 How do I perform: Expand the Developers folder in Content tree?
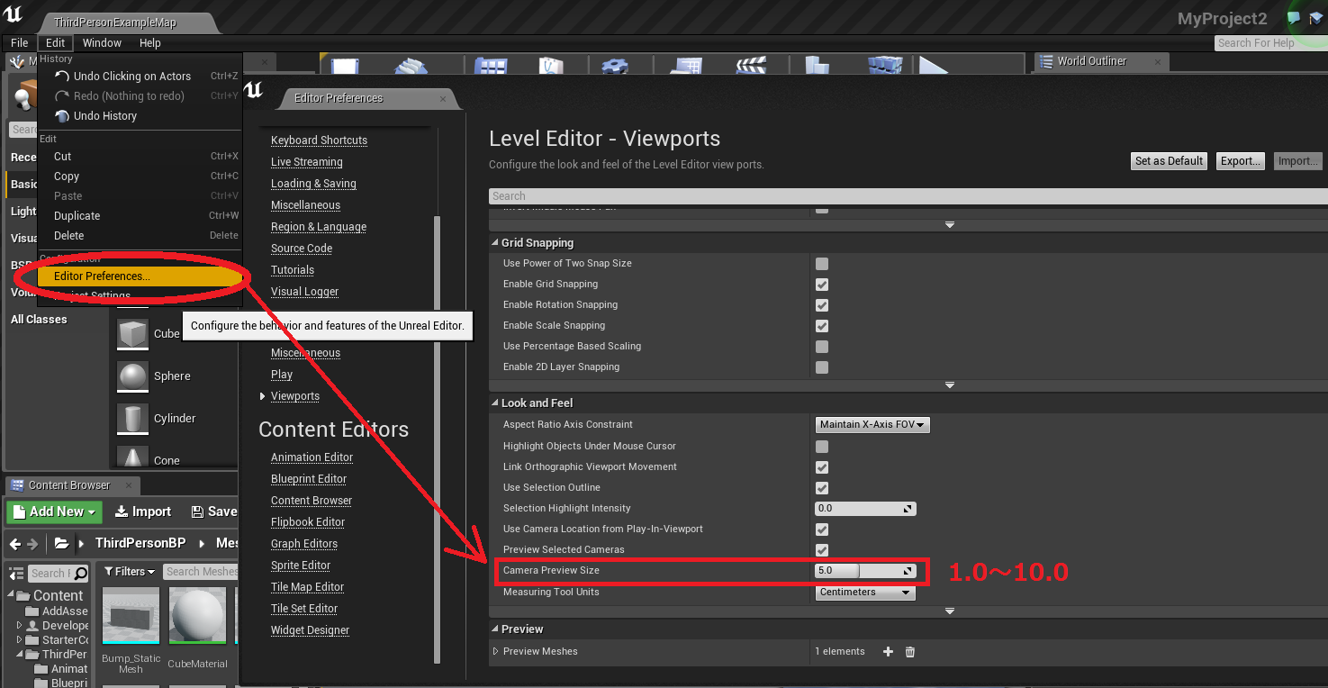[x=21, y=626]
